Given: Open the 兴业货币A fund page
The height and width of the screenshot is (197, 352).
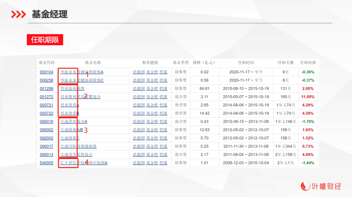Looking at the screenshot, I should [x=70, y=105].
